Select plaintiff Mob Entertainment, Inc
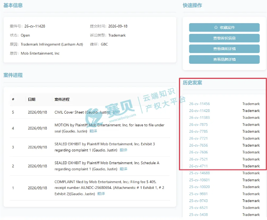This screenshot has height=220, width=267. click(40, 53)
